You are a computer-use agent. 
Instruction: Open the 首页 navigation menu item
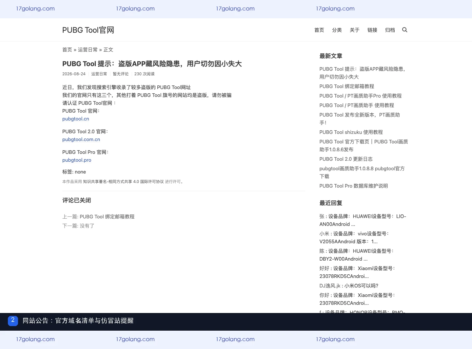click(319, 30)
